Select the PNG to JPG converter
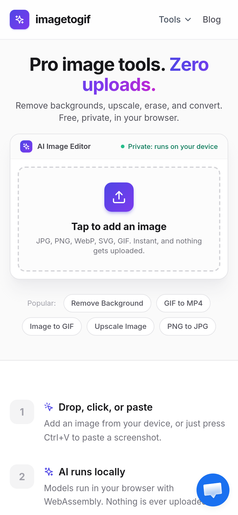238x515 pixels. [x=188, y=326]
